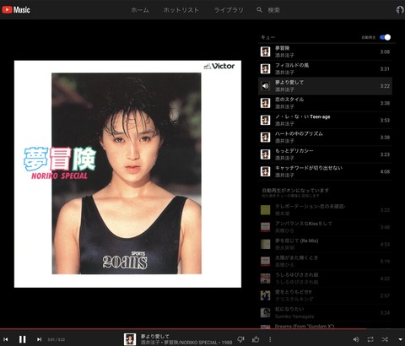Play queue track 夢冒険
Image resolution: width=405 pixels, height=346 pixels.
[x=325, y=51]
